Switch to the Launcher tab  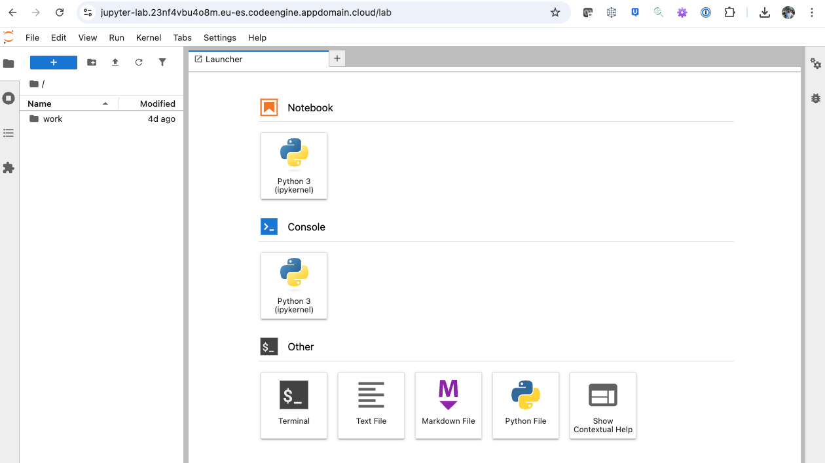click(x=224, y=59)
